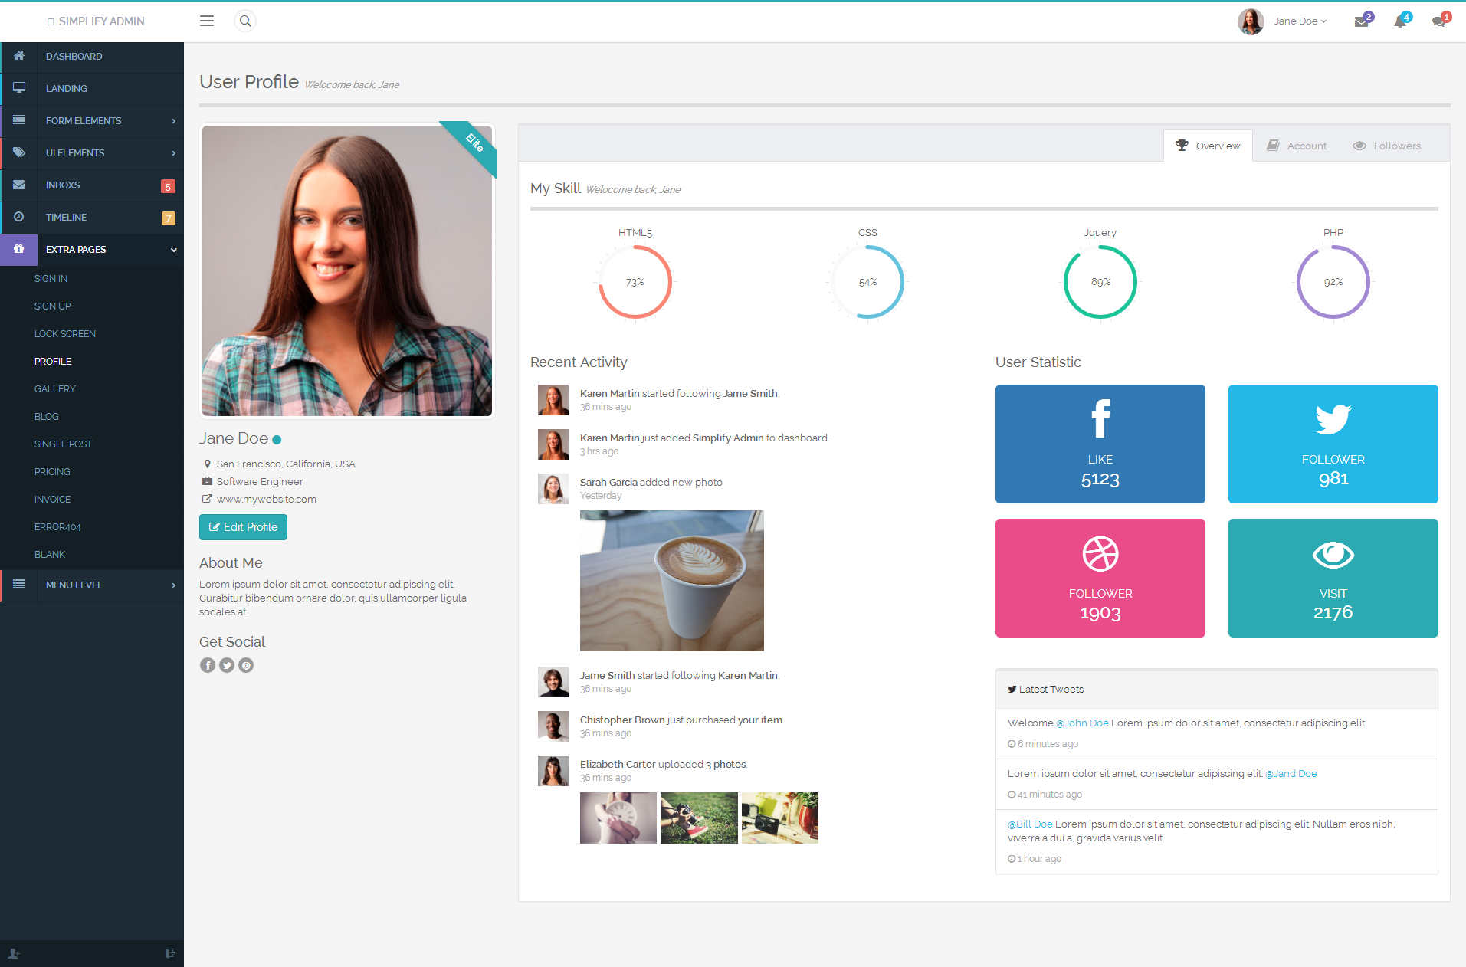Click the UI Elements tags icon

tap(19, 152)
